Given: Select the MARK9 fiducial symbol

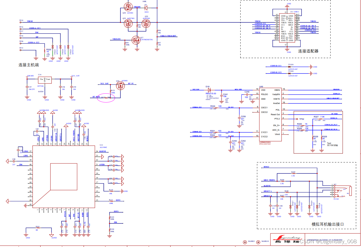Looking at the screenshot, I should [x=245, y=242].
